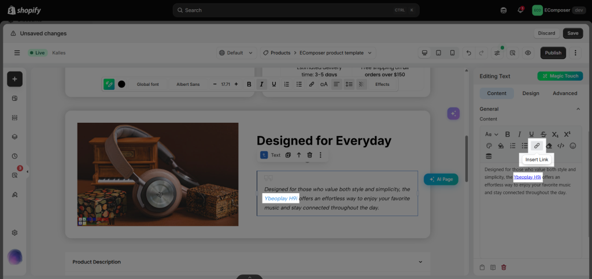
Task: Open the background fill color bucket icon
Action: click(x=501, y=146)
